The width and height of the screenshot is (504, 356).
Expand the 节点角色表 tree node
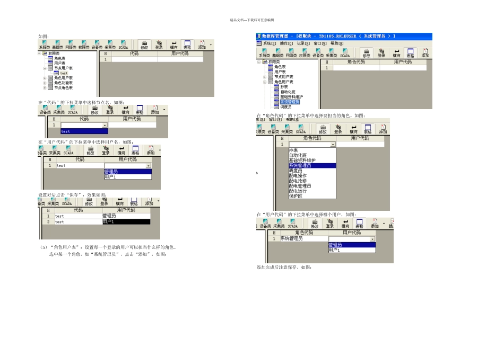pos(45,87)
